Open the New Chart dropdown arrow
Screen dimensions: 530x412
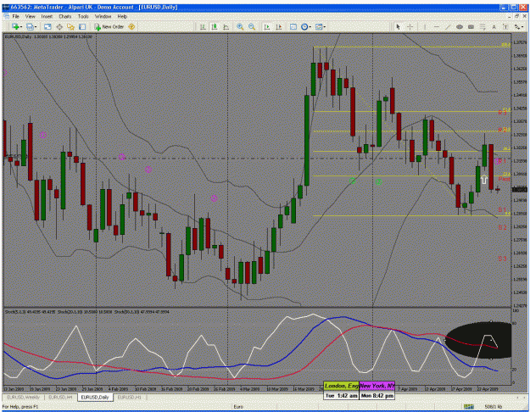pos(20,27)
